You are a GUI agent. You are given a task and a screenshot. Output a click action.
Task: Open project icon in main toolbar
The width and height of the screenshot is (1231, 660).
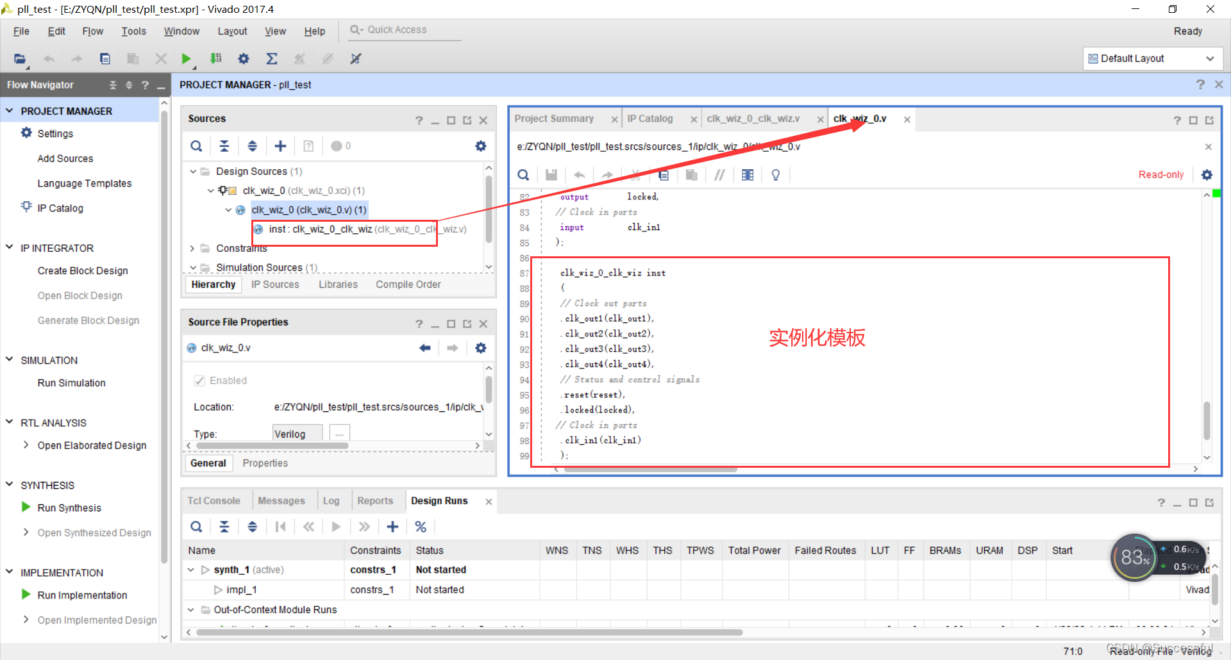click(20, 58)
